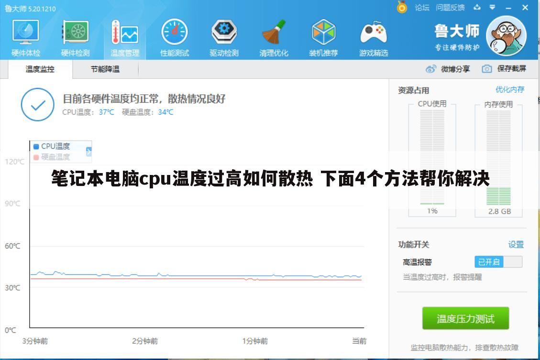The width and height of the screenshot is (540, 360).
Task: Open 问题反馈 feedback link
Action: pyautogui.click(x=450, y=8)
